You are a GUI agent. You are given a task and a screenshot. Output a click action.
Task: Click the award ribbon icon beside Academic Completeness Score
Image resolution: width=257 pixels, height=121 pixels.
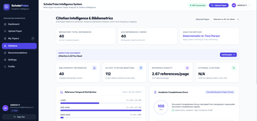tap(155, 92)
